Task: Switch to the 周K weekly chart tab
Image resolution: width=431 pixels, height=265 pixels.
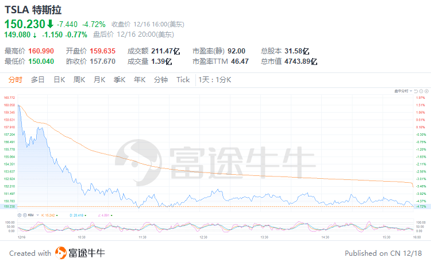Action: pos(79,80)
